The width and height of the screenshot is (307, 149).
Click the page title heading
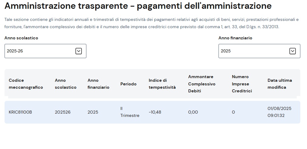pyautogui.click(x=138, y=6)
